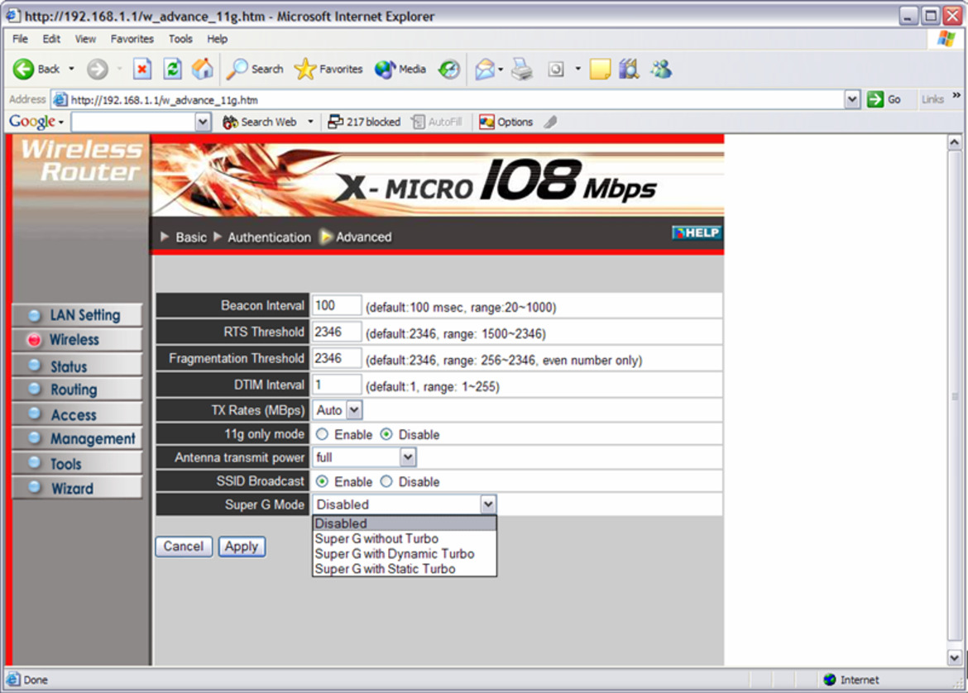Viewport: 968px width, 693px height.
Task: Click the Messenger people icon
Action: point(660,69)
